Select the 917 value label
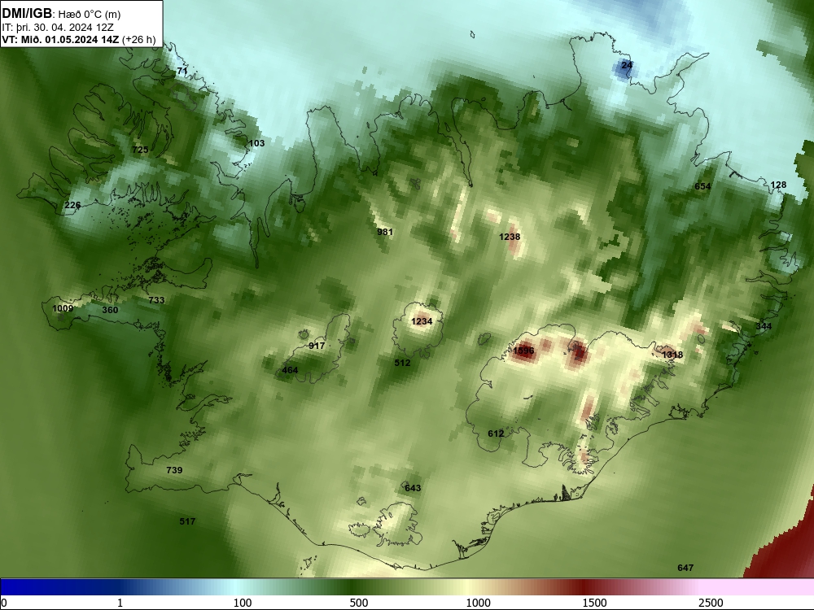 click(317, 346)
